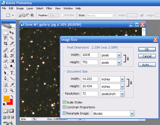Choose Add to Selection mode
The width and height of the screenshot is (160, 125).
tap(24, 15)
